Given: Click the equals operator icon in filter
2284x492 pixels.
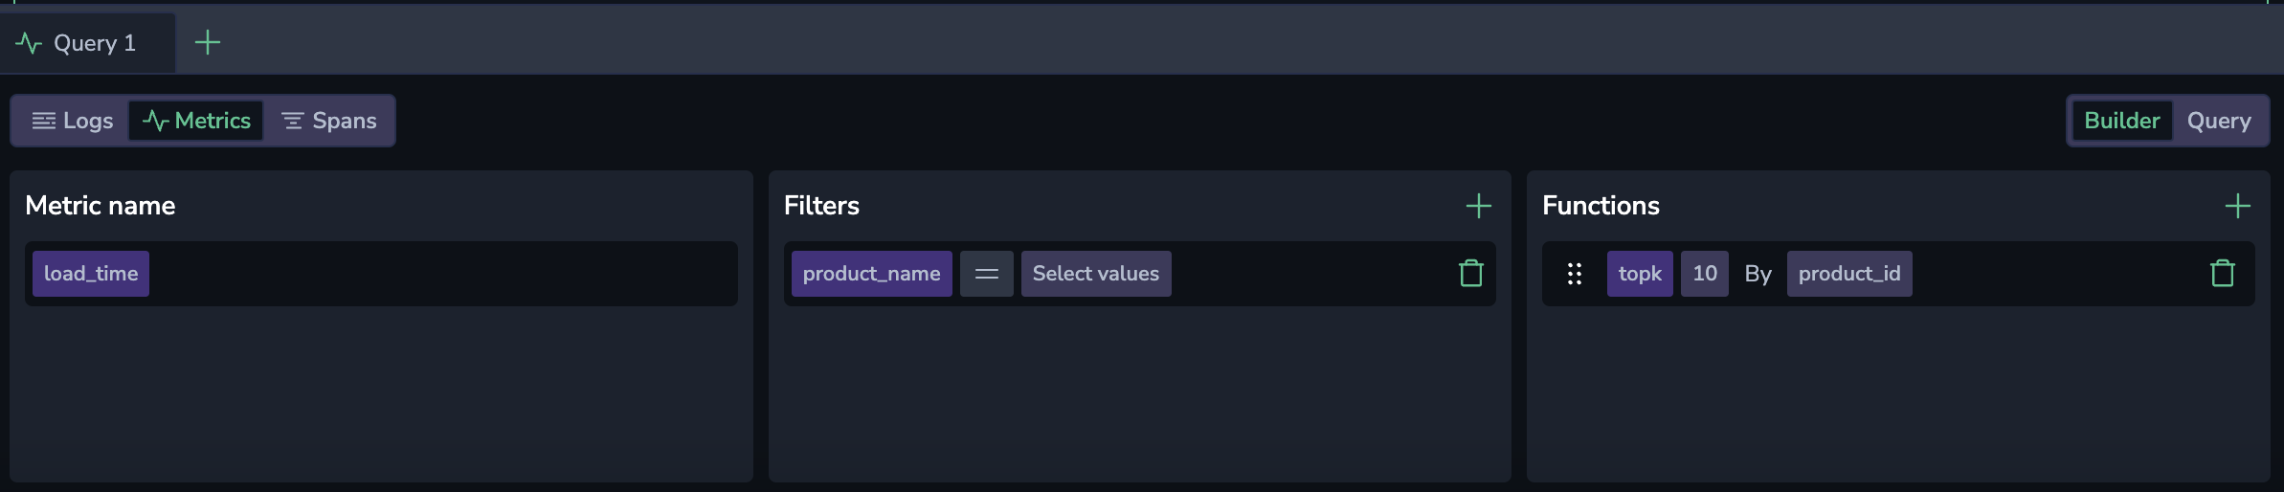Looking at the screenshot, I should coord(986,274).
